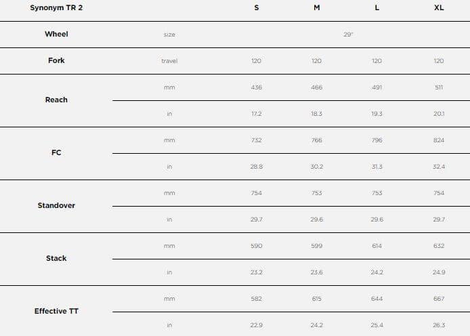Select the 20.1 reach inches value
Image resolution: width=470 pixels, height=336 pixels.
coord(439,114)
